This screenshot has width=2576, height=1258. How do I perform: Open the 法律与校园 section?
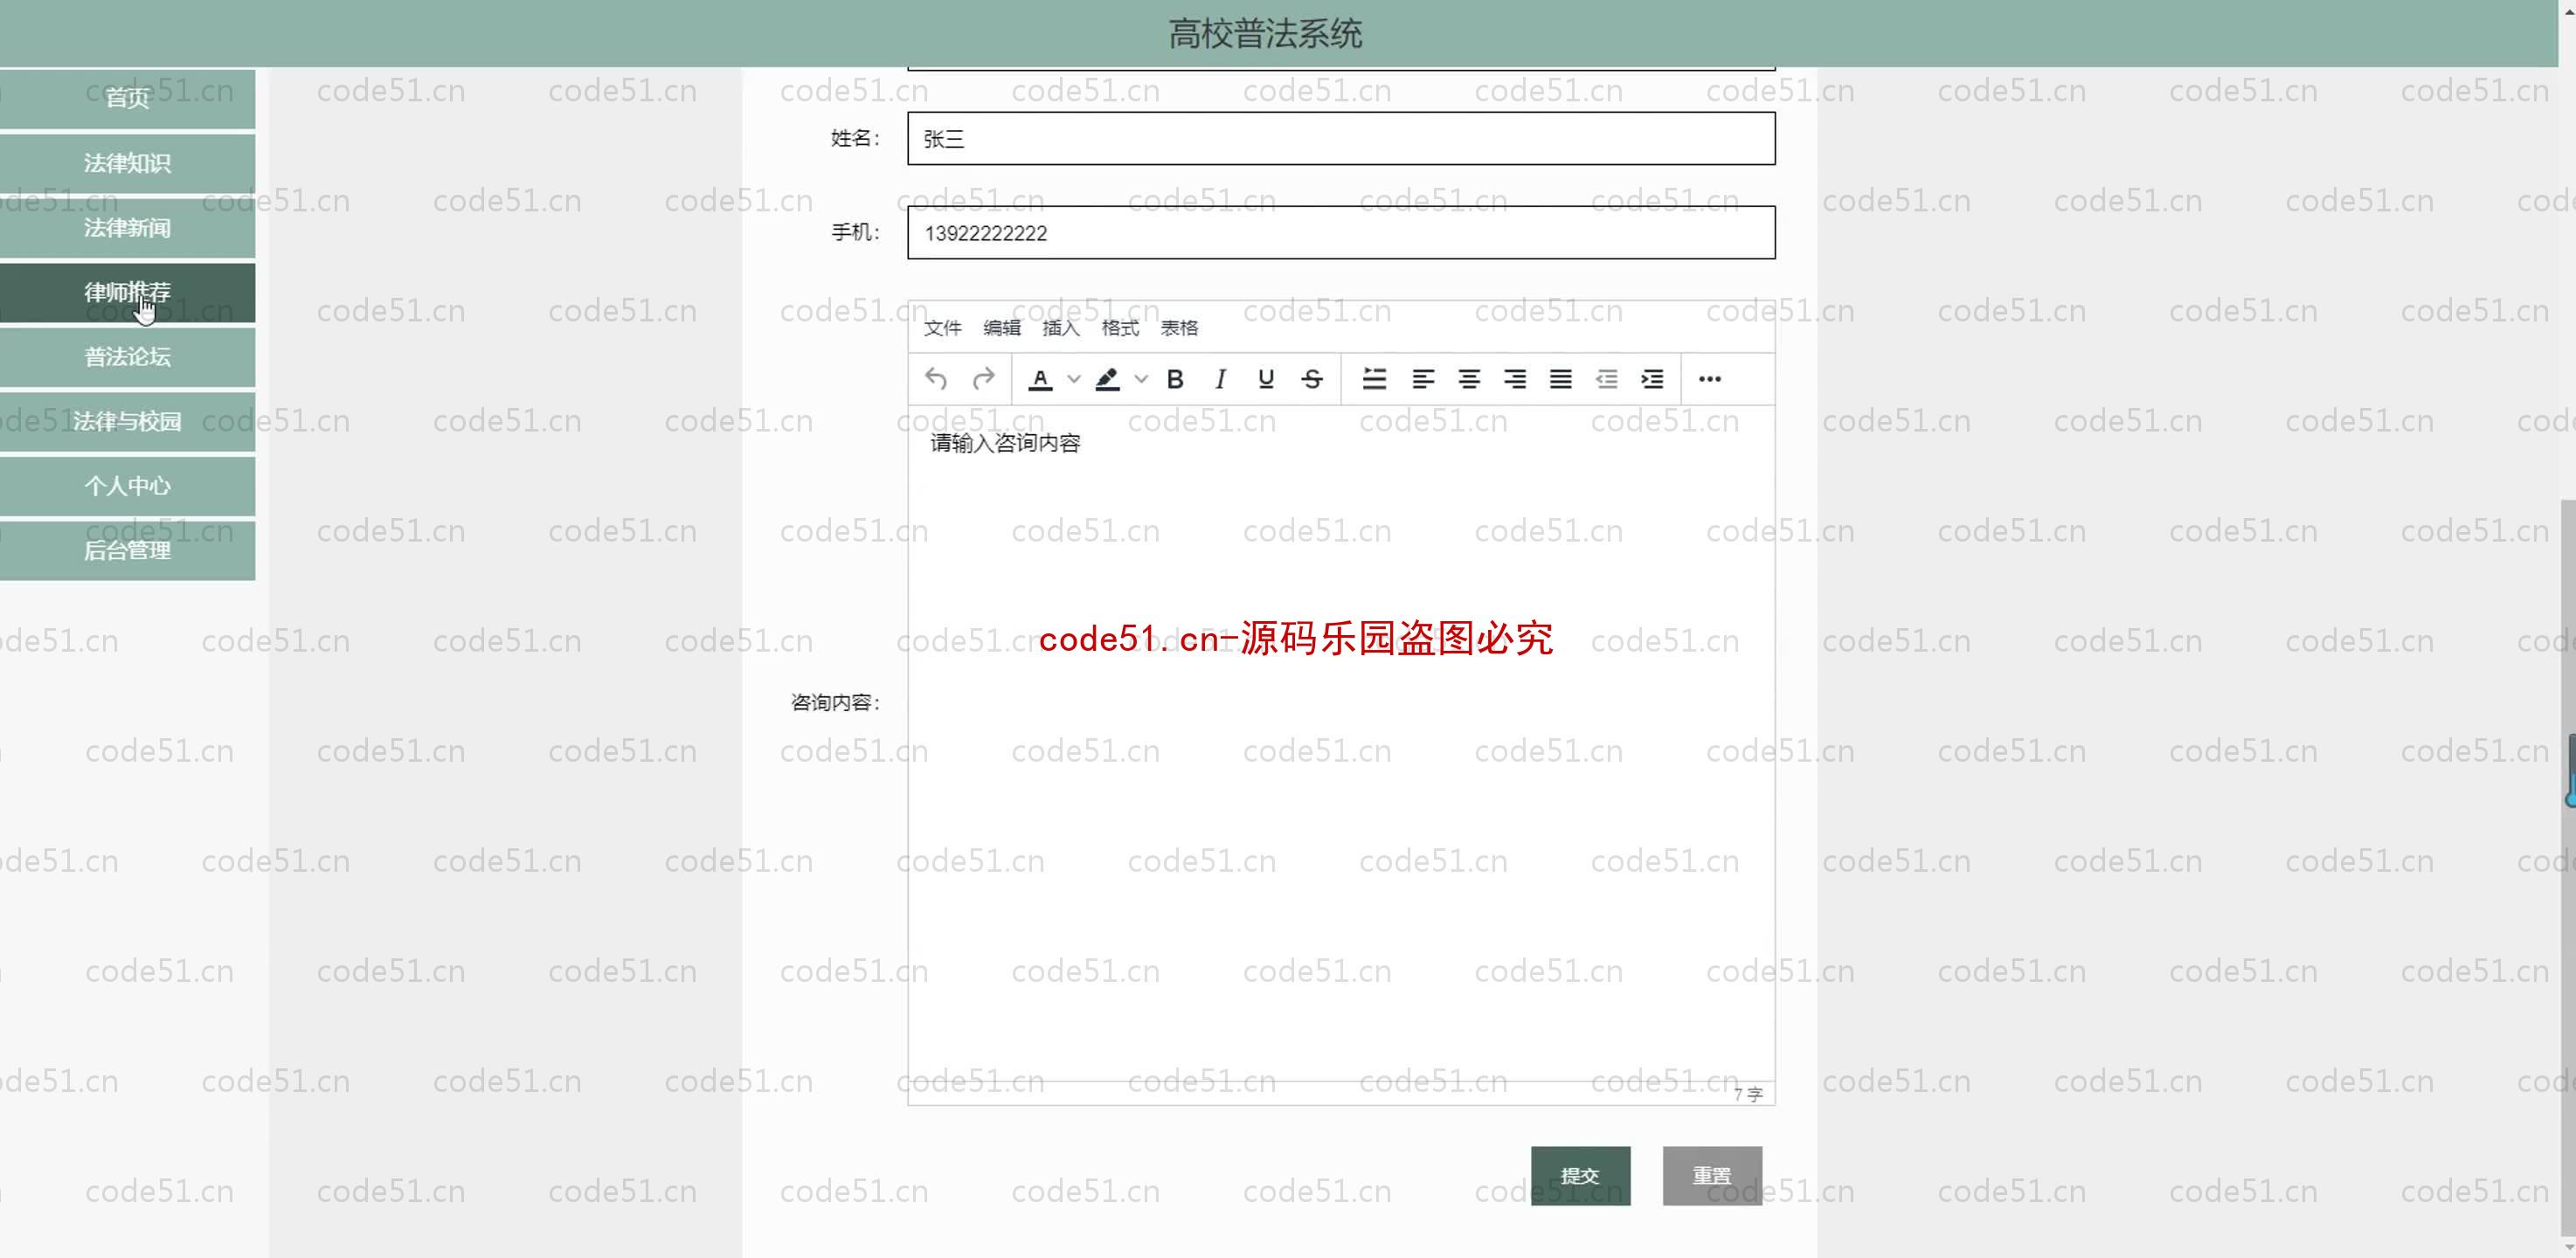click(x=127, y=421)
